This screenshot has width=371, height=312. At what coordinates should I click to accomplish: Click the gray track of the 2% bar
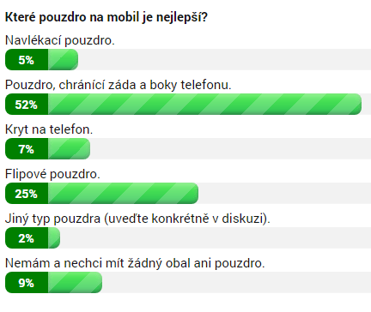tap(216, 237)
